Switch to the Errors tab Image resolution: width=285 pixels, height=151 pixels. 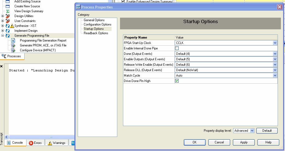coord(35,143)
